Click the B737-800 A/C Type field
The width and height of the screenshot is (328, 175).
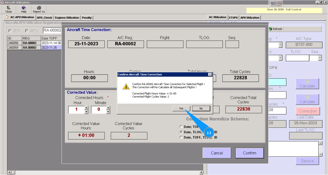(304, 45)
